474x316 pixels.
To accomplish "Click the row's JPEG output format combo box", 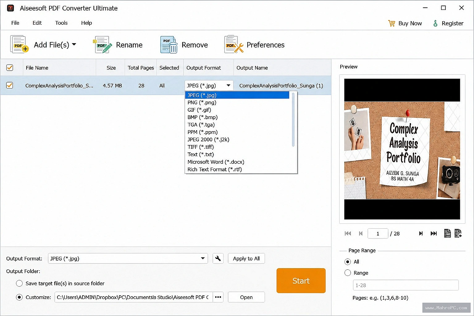I will coord(209,85).
